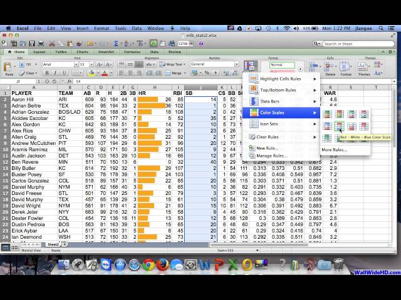Choose Red - White - Blue Color Scale
This screenshot has width=401, height=300.
point(339,126)
